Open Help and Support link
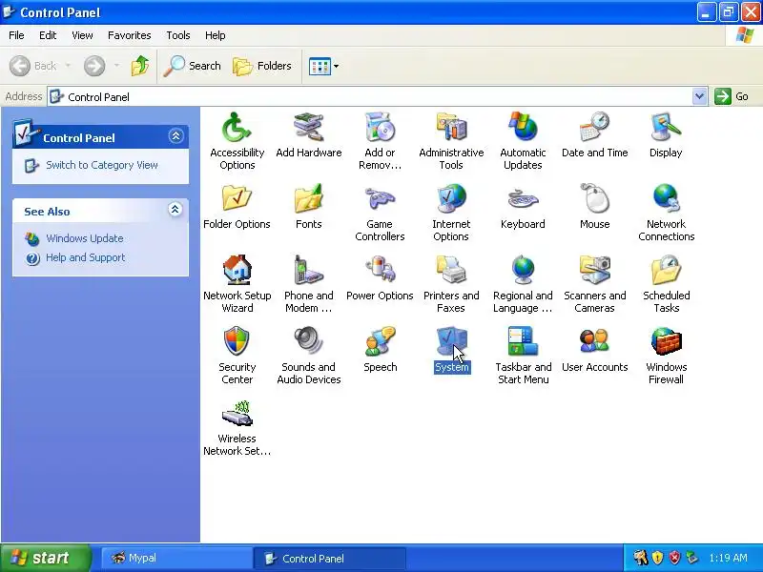 pos(86,257)
